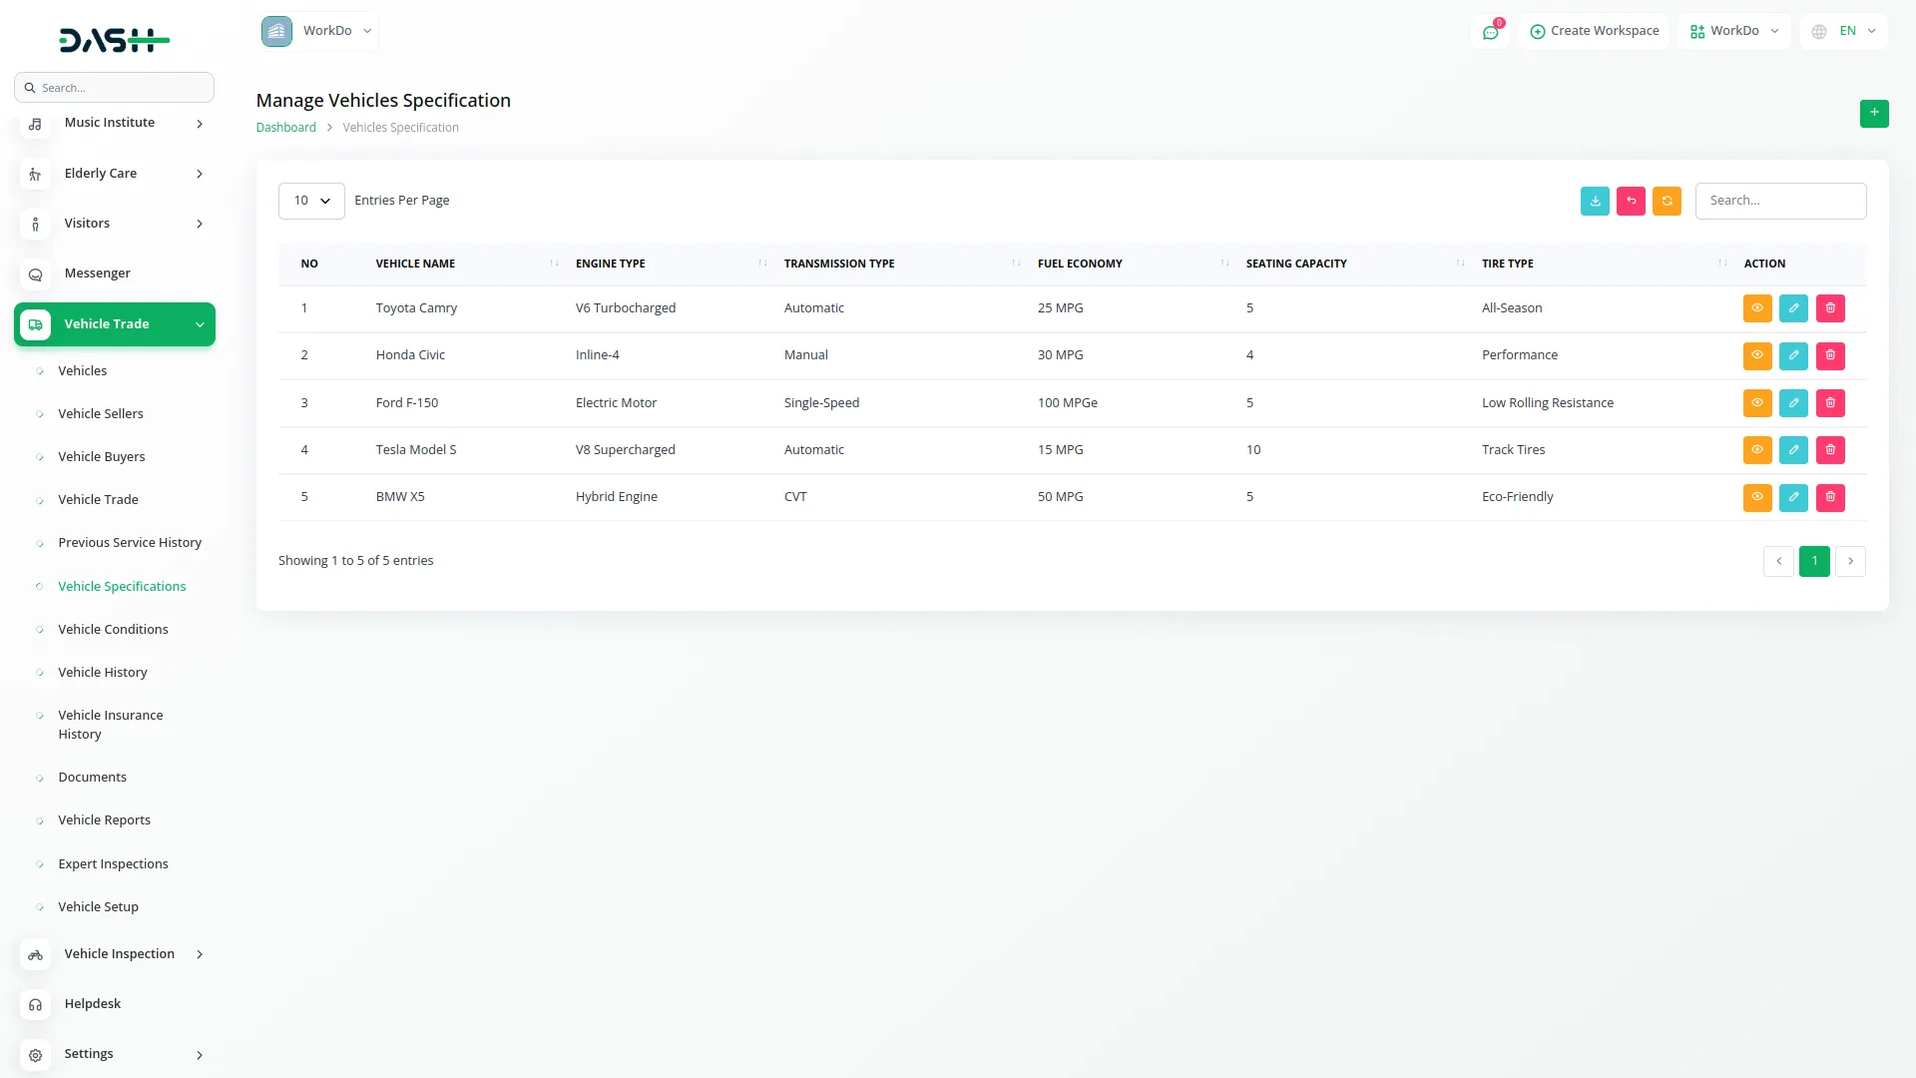Go to Dashboard via breadcrumb link
Image resolution: width=1916 pixels, height=1078 pixels.
(x=285, y=128)
